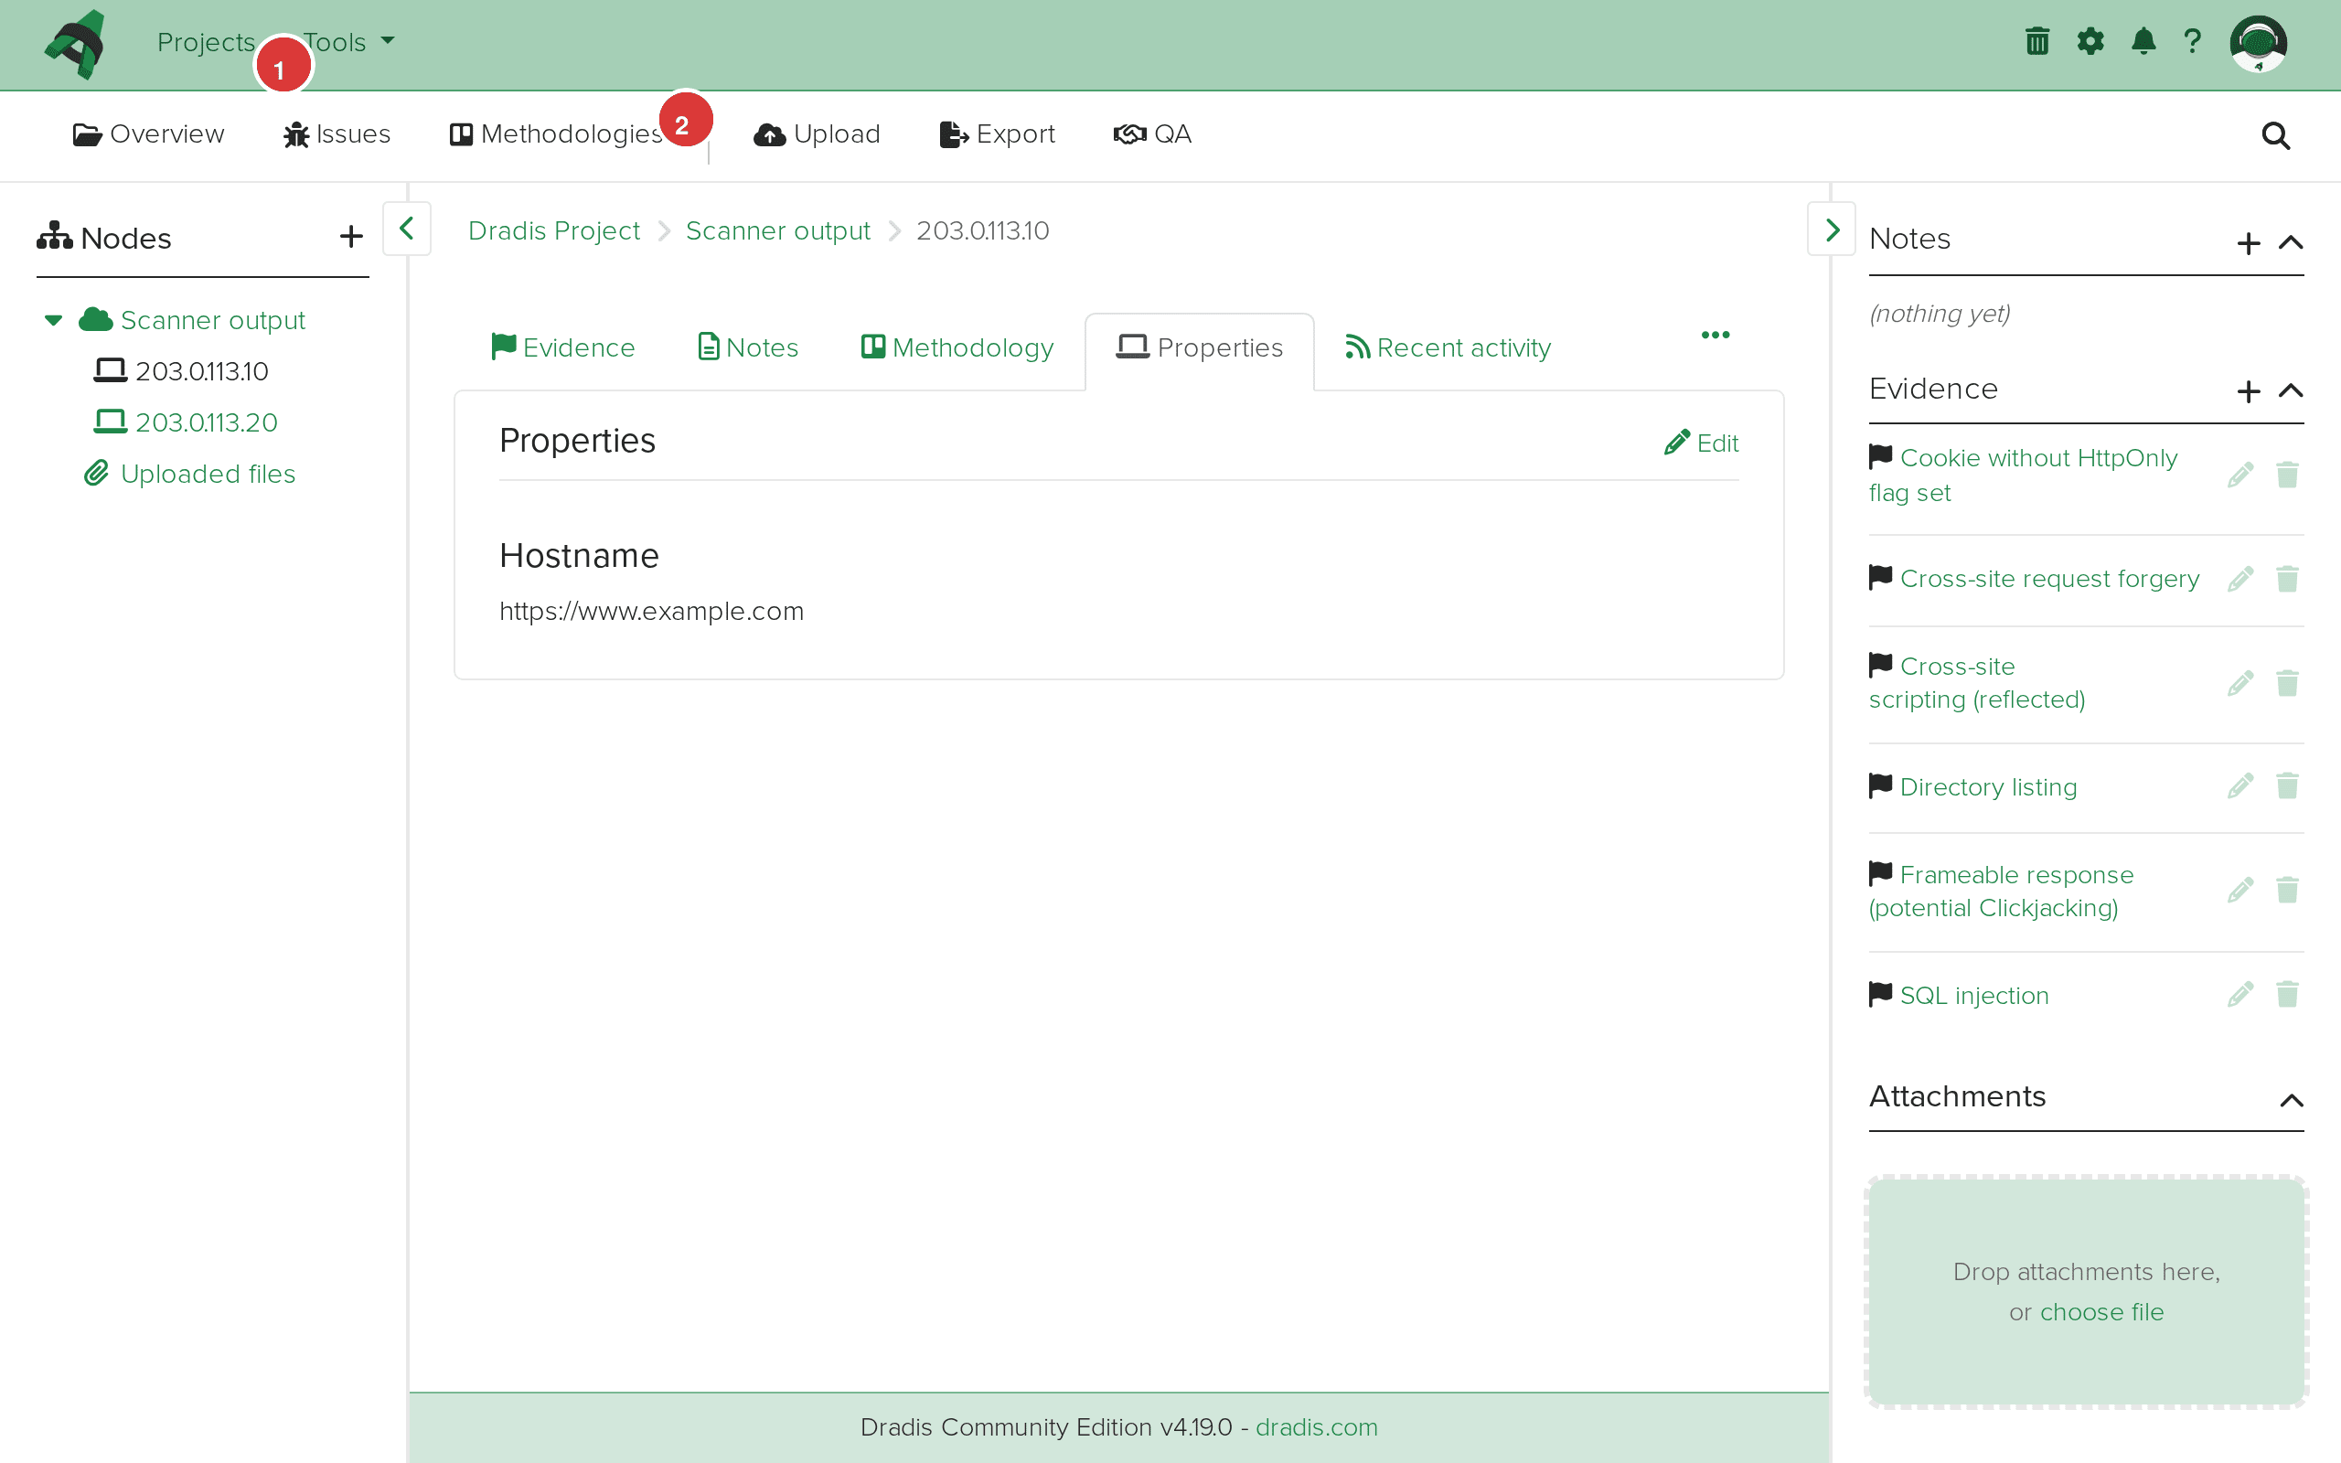Select node 203.0.113.20 in tree
Image resolution: width=2341 pixels, height=1463 pixels.
tap(205, 422)
